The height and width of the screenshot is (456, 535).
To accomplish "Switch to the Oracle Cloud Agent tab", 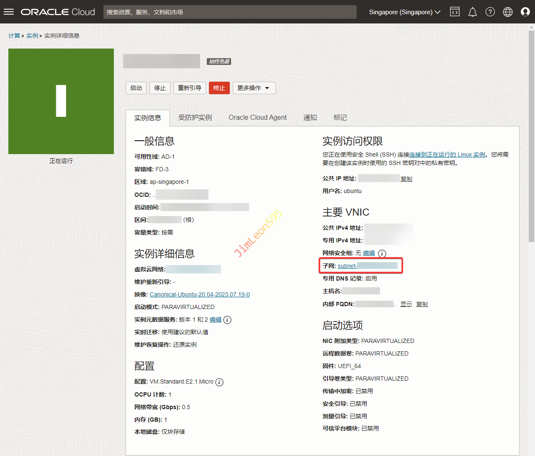I will point(257,118).
